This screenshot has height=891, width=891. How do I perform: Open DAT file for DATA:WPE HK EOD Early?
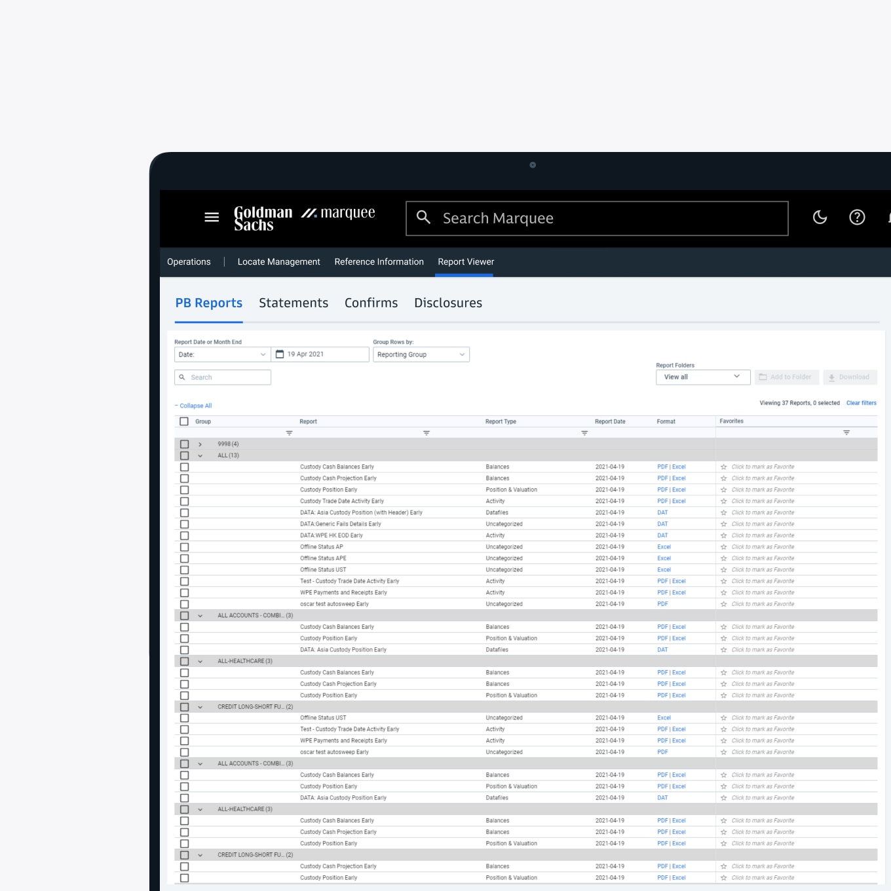(662, 536)
